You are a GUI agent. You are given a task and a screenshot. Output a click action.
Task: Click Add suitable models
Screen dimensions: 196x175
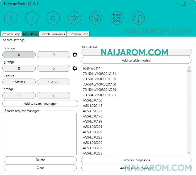136,60
